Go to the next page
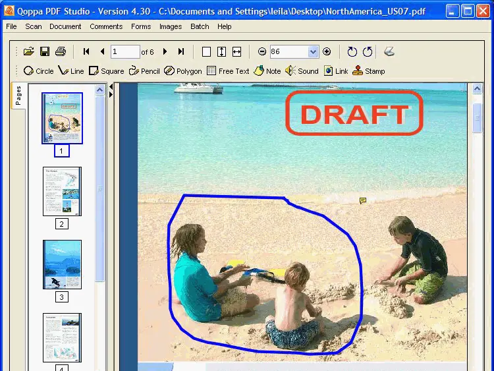494x371 pixels. tap(165, 51)
